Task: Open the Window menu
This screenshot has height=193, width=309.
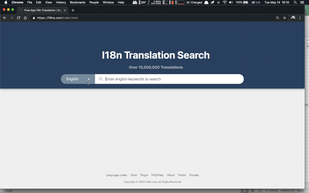Action: coord(108,2)
